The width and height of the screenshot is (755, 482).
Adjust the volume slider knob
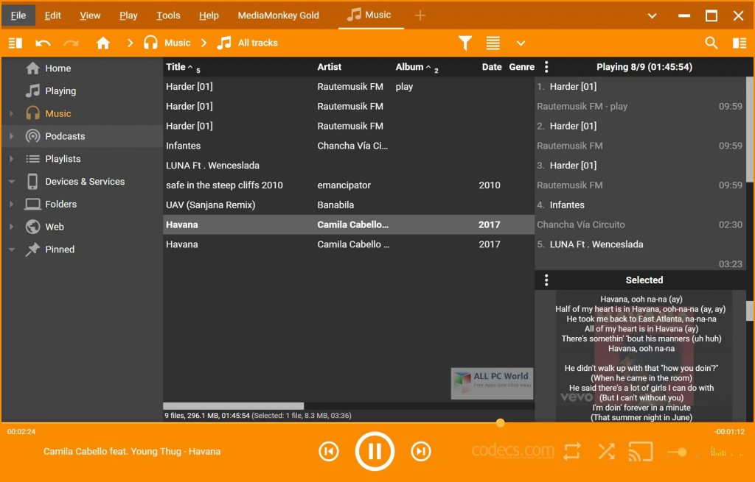[x=682, y=453]
